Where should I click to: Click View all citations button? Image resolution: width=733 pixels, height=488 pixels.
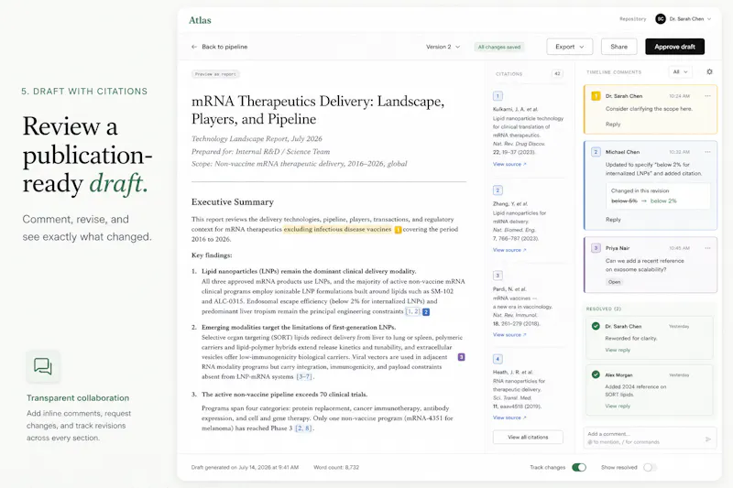click(528, 437)
